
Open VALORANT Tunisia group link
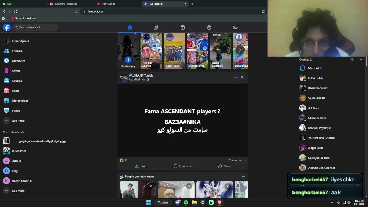click(141, 76)
